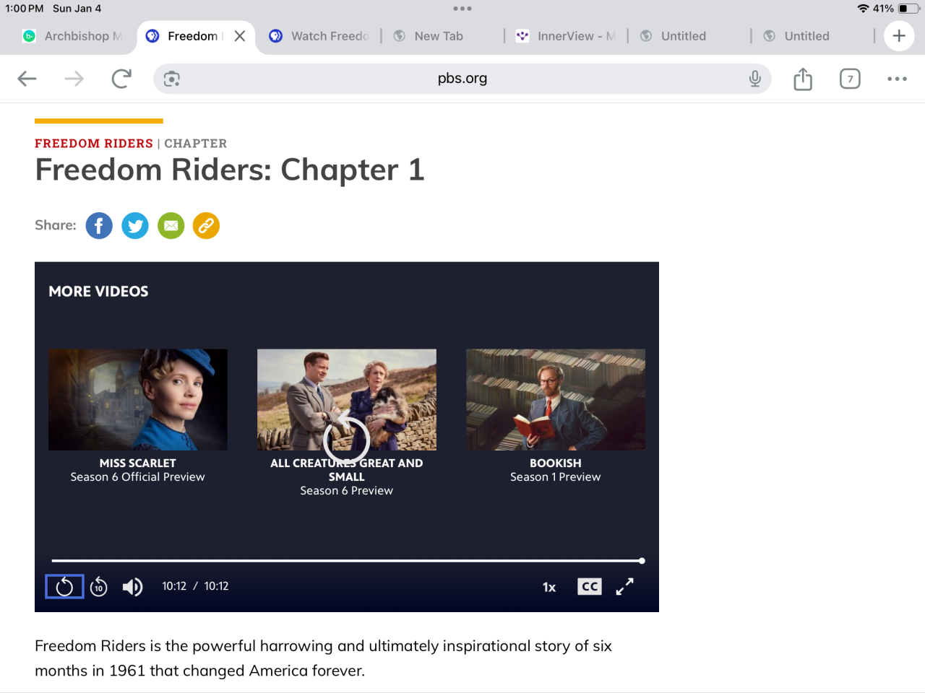The image size is (925, 693).
Task: Focus the pbs.org address bar
Action: [x=462, y=79]
